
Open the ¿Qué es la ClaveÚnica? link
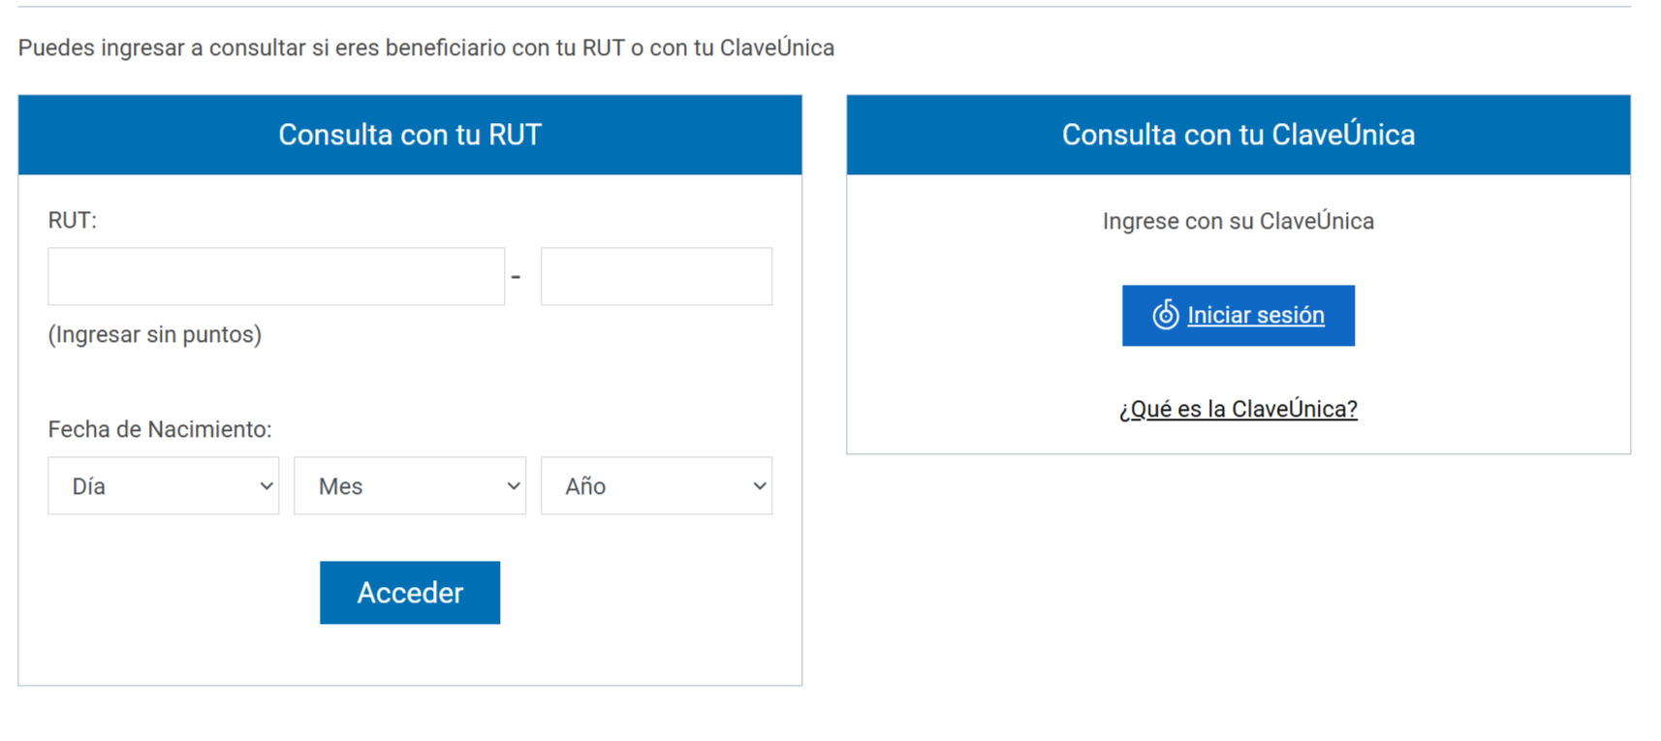pyautogui.click(x=1238, y=409)
